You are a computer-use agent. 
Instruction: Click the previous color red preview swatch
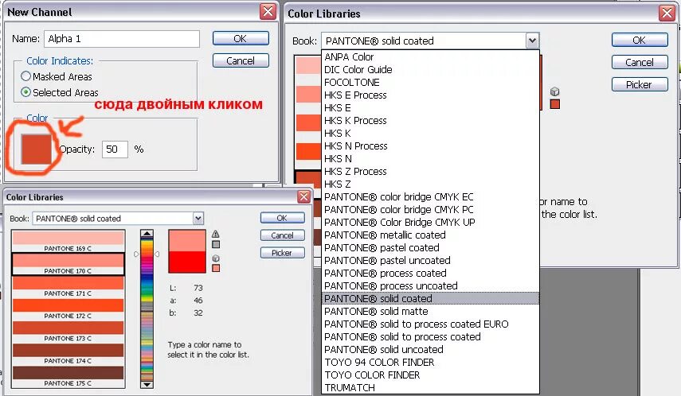click(x=187, y=262)
